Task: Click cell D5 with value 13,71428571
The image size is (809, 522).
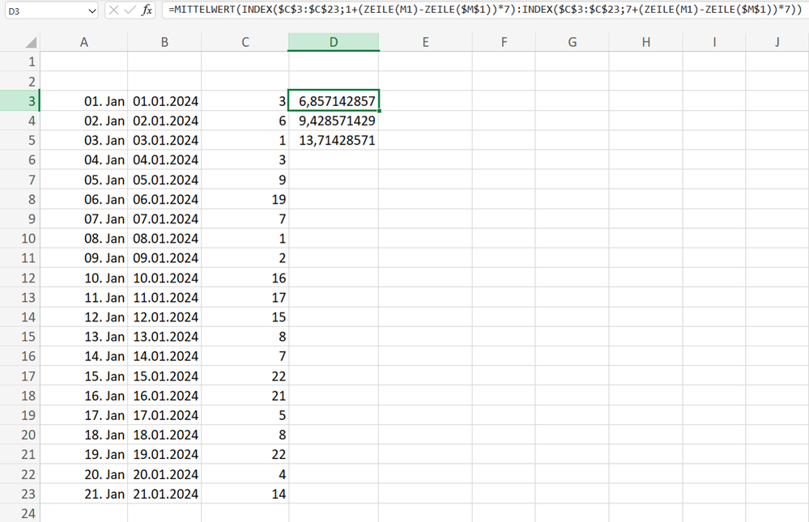Action: click(x=334, y=140)
